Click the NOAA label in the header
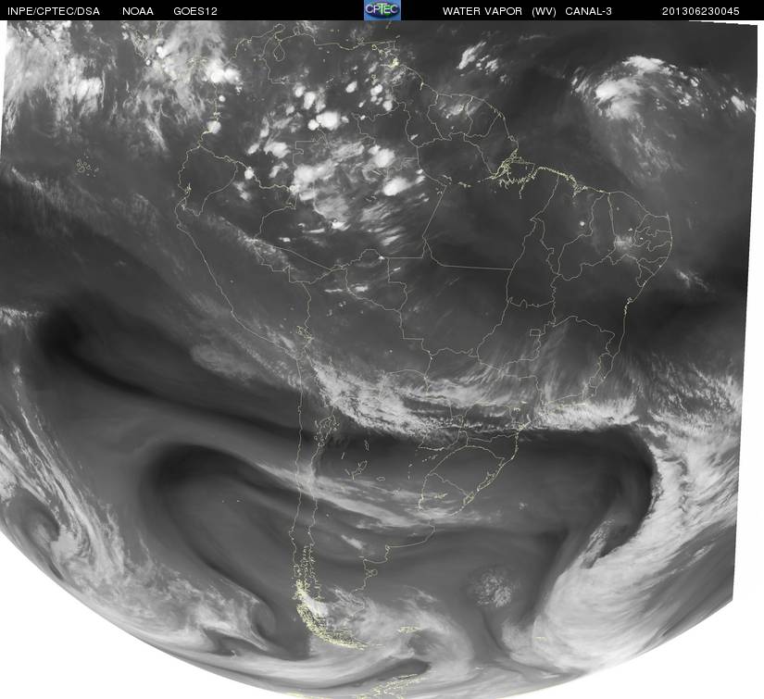 pyautogui.click(x=138, y=11)
